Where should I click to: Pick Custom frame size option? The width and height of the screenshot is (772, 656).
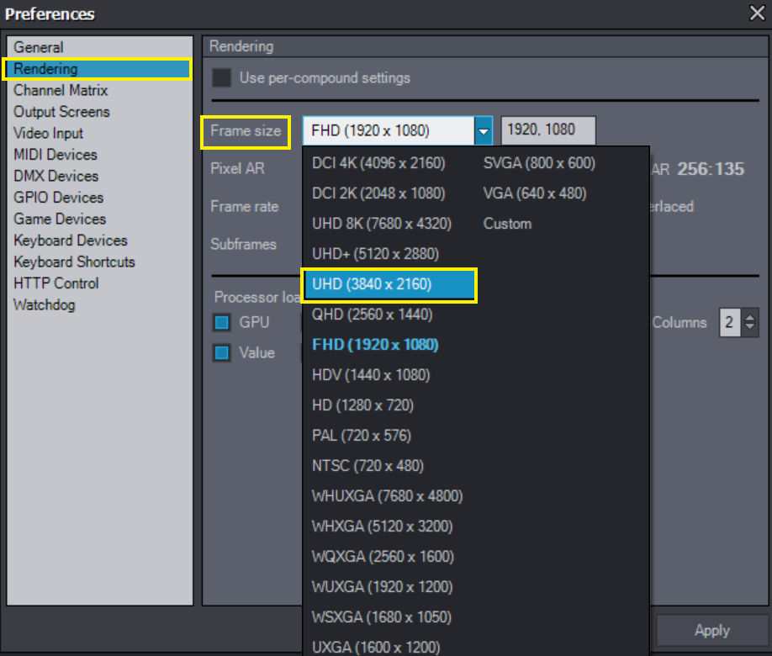coord(507,224)
